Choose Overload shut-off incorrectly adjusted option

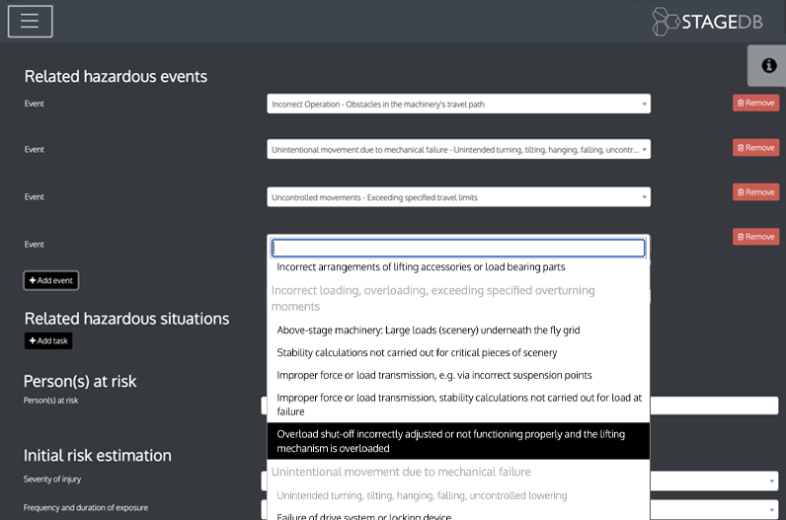click(x=458, y=441)
